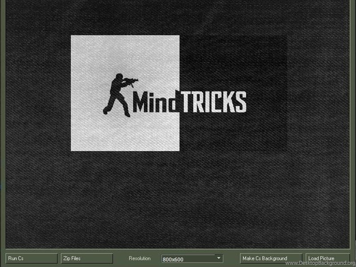
Task: Click the rifle held by the soldier
Action: [x=129, y=81]
